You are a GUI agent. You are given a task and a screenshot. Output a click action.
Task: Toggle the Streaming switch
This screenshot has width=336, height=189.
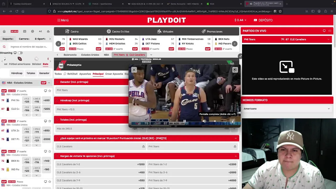tap(20, 53)
